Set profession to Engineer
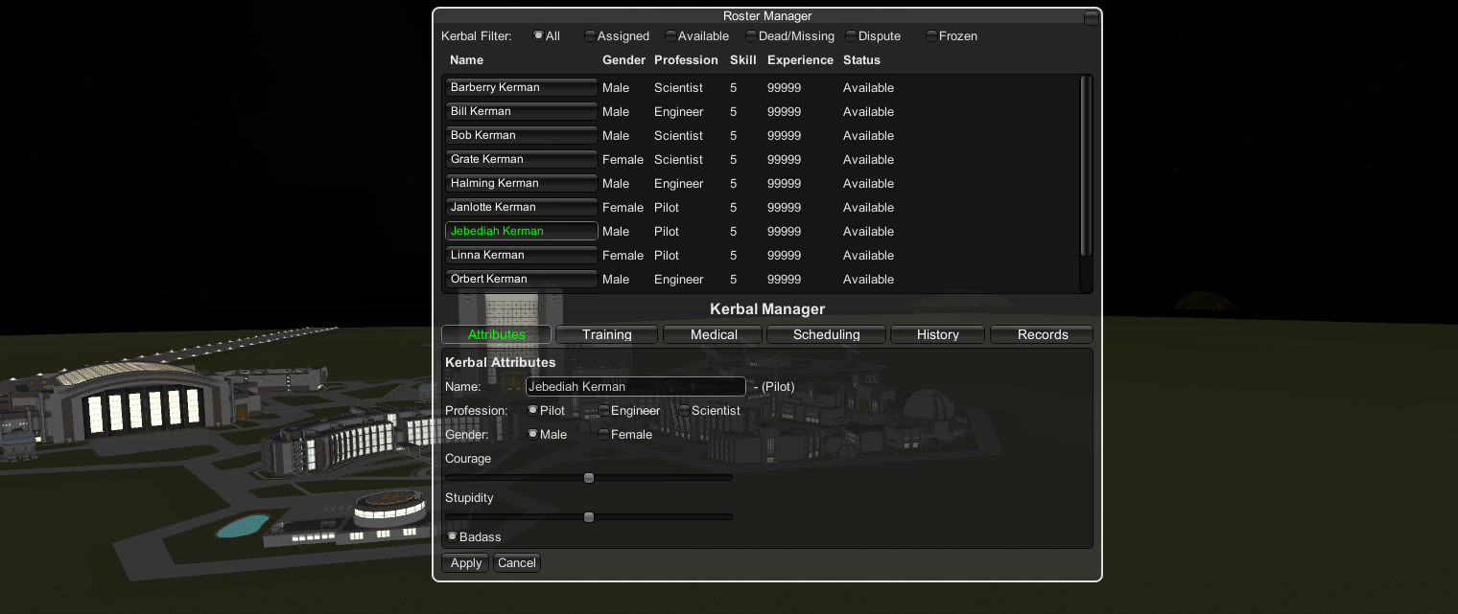 [604, 411]
